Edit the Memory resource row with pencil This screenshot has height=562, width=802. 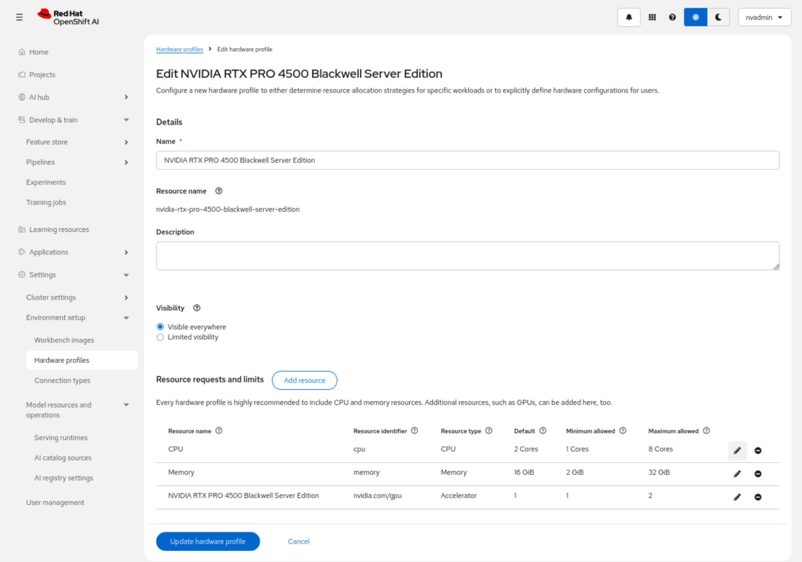[x=737, y=474]
